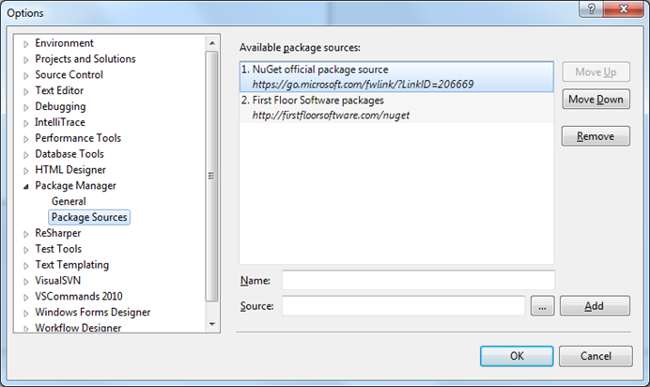This screenshot has width=650, height=387.
Task: Cancel the Options dialog
Action: pos(595,356)
